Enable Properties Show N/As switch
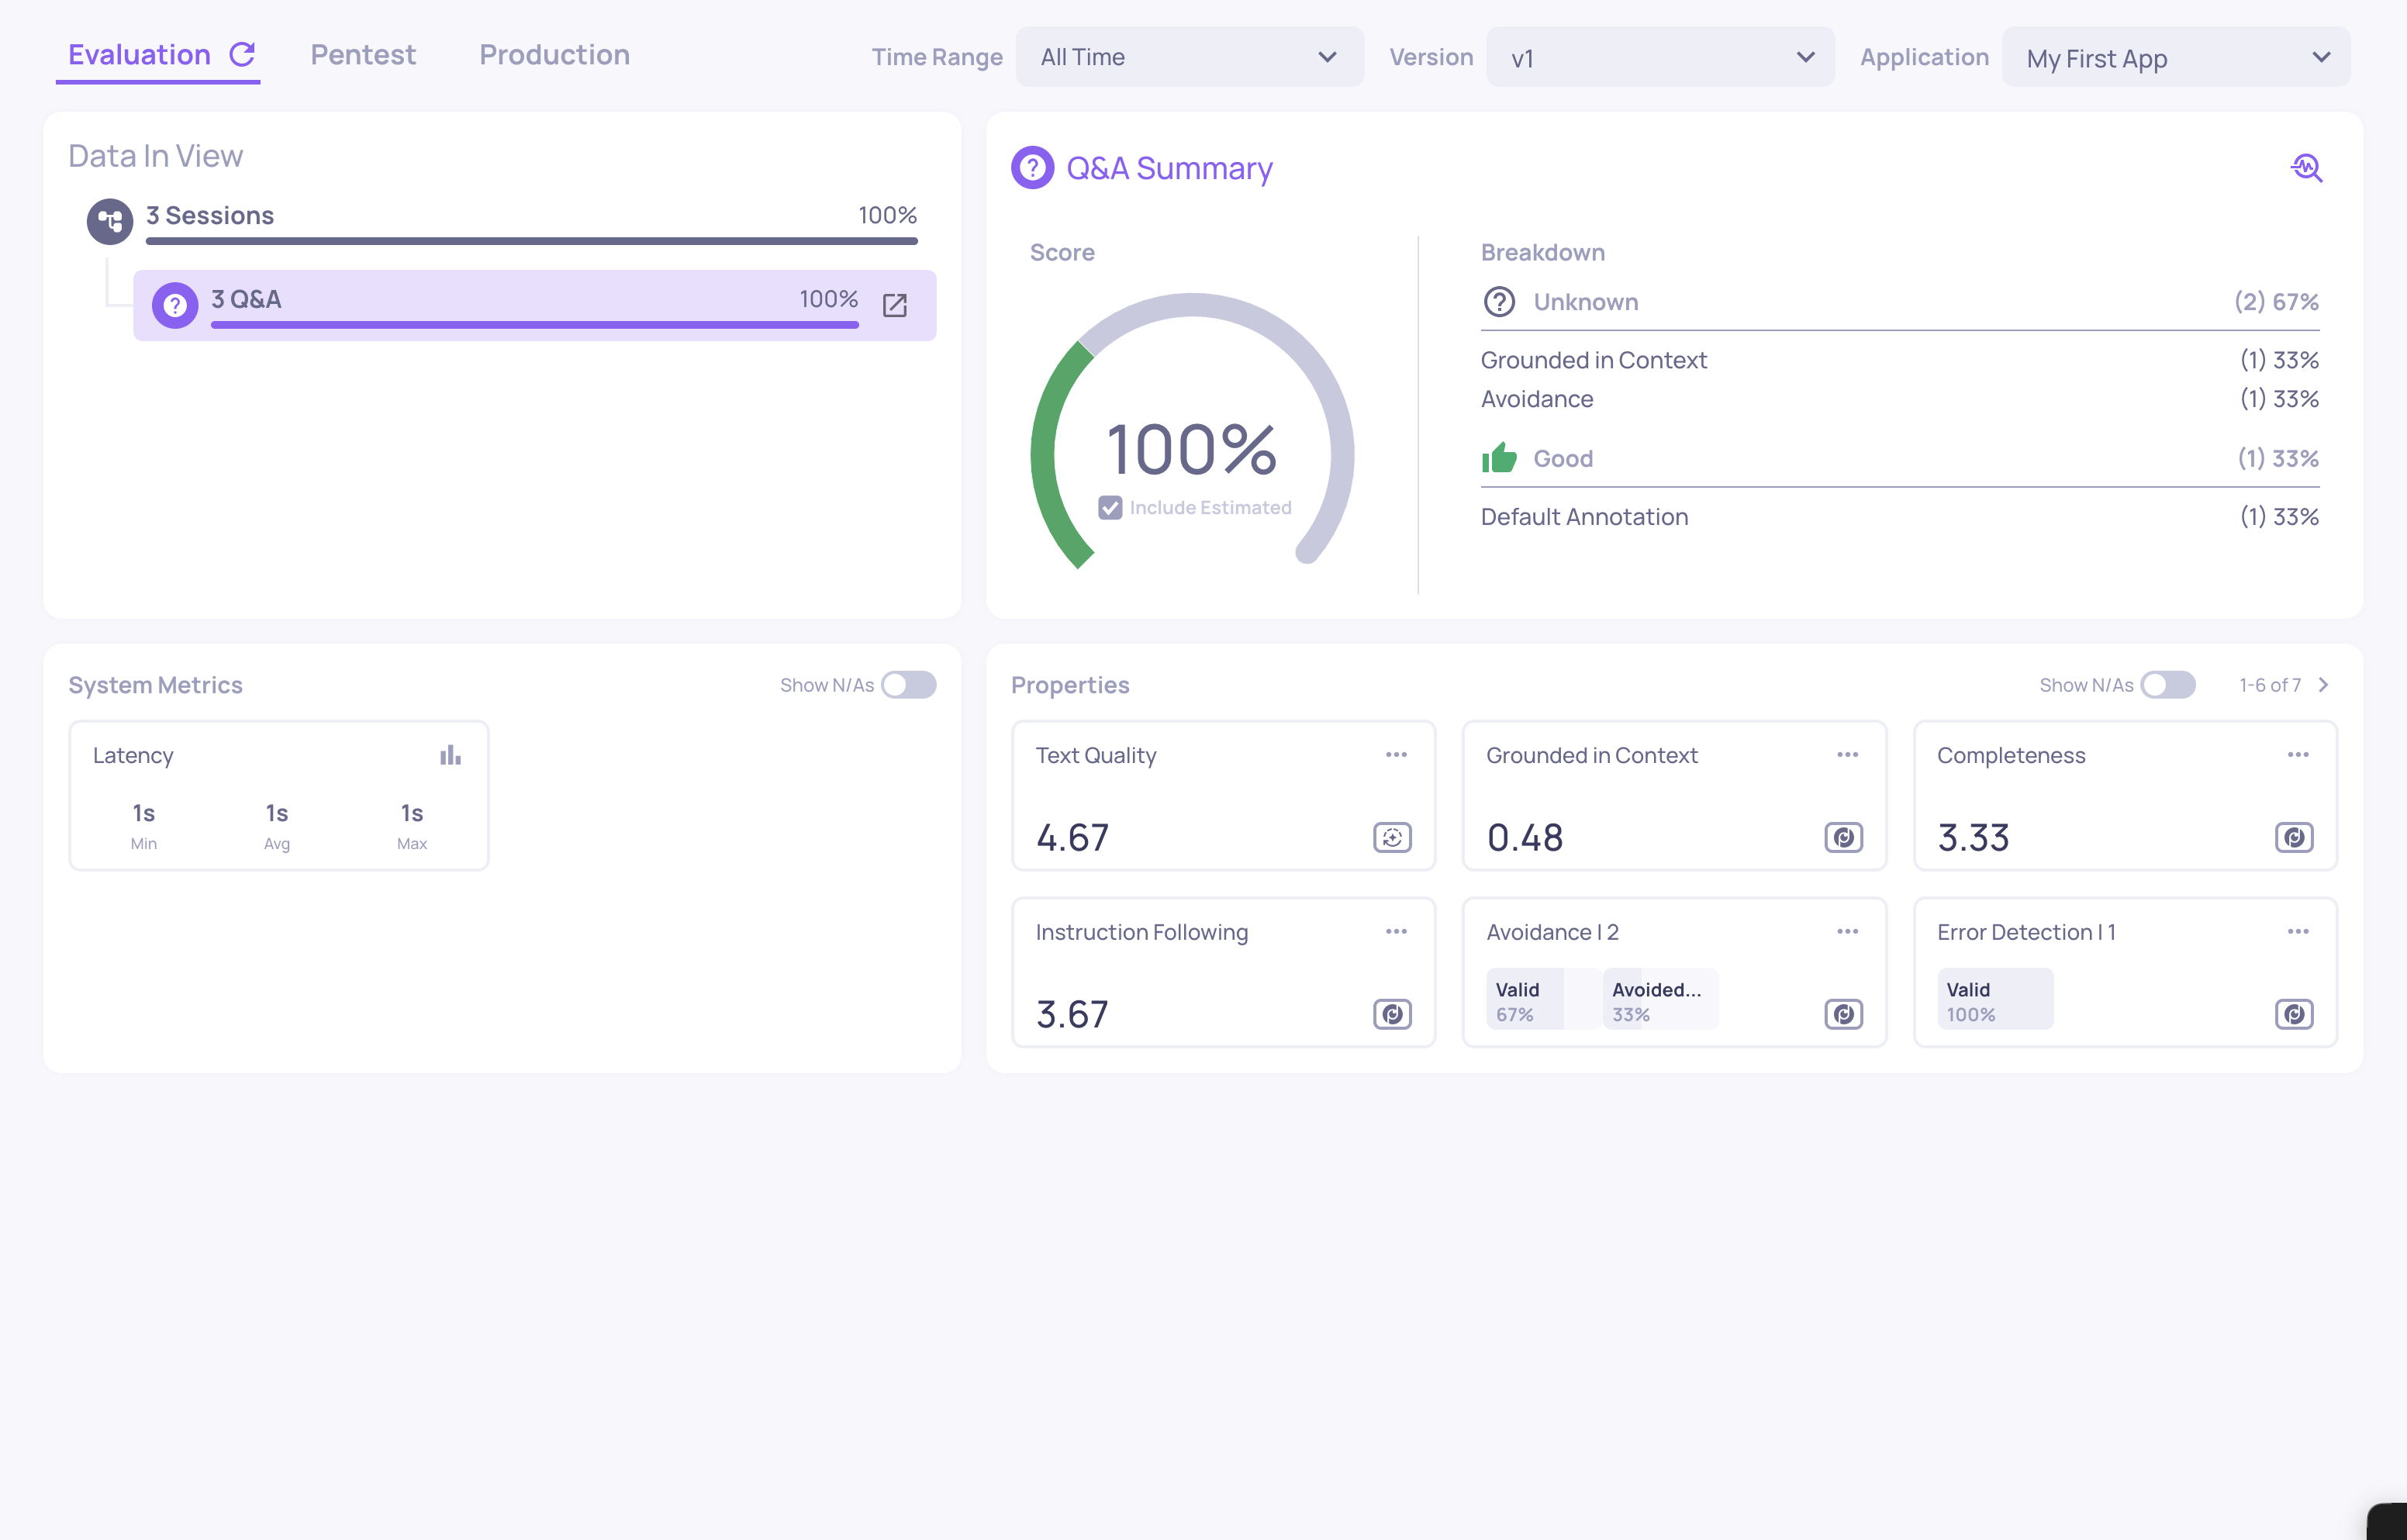Image resolution: width=2407 pixels, height=1540 pixels. point(2167,685)
